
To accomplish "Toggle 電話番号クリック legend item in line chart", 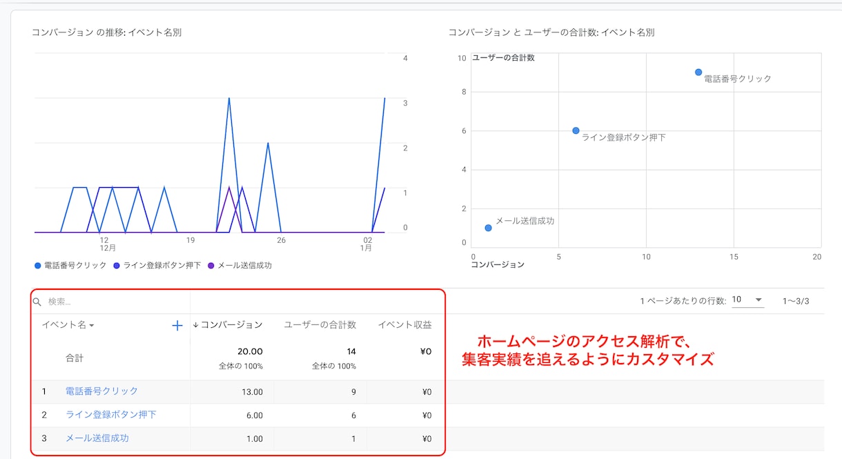I will click(x=70, y=265).
